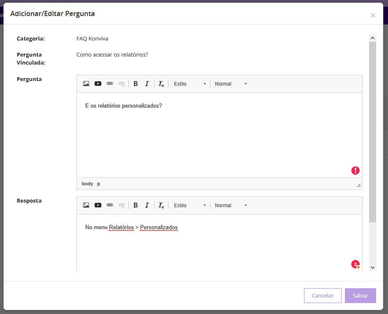Click the p element path tag
This screenshot has width=388, height=314.
click(99, 184)
